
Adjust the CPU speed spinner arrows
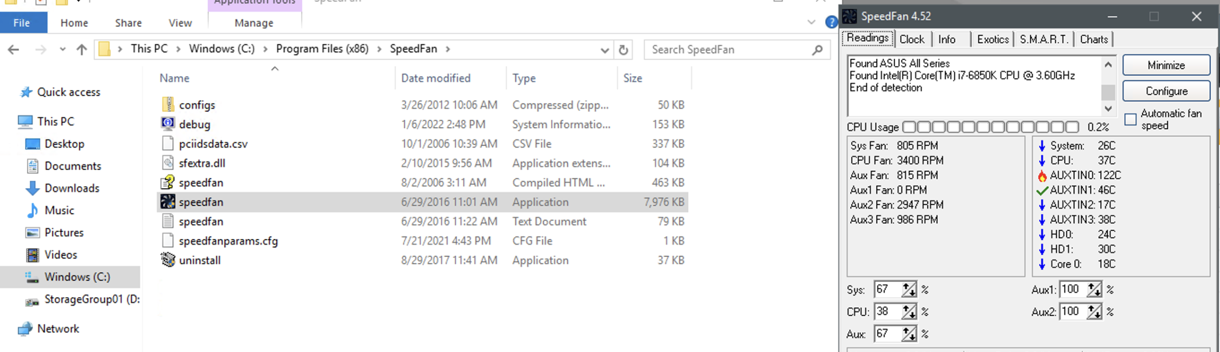tap(909, 311)
